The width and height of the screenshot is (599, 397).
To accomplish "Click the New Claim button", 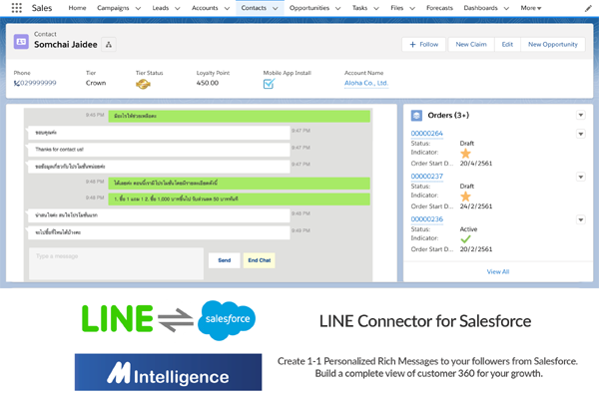I will (471, 44).
